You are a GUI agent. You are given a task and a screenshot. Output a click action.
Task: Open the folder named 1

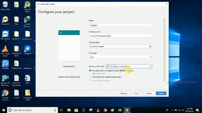click(16, 6)
